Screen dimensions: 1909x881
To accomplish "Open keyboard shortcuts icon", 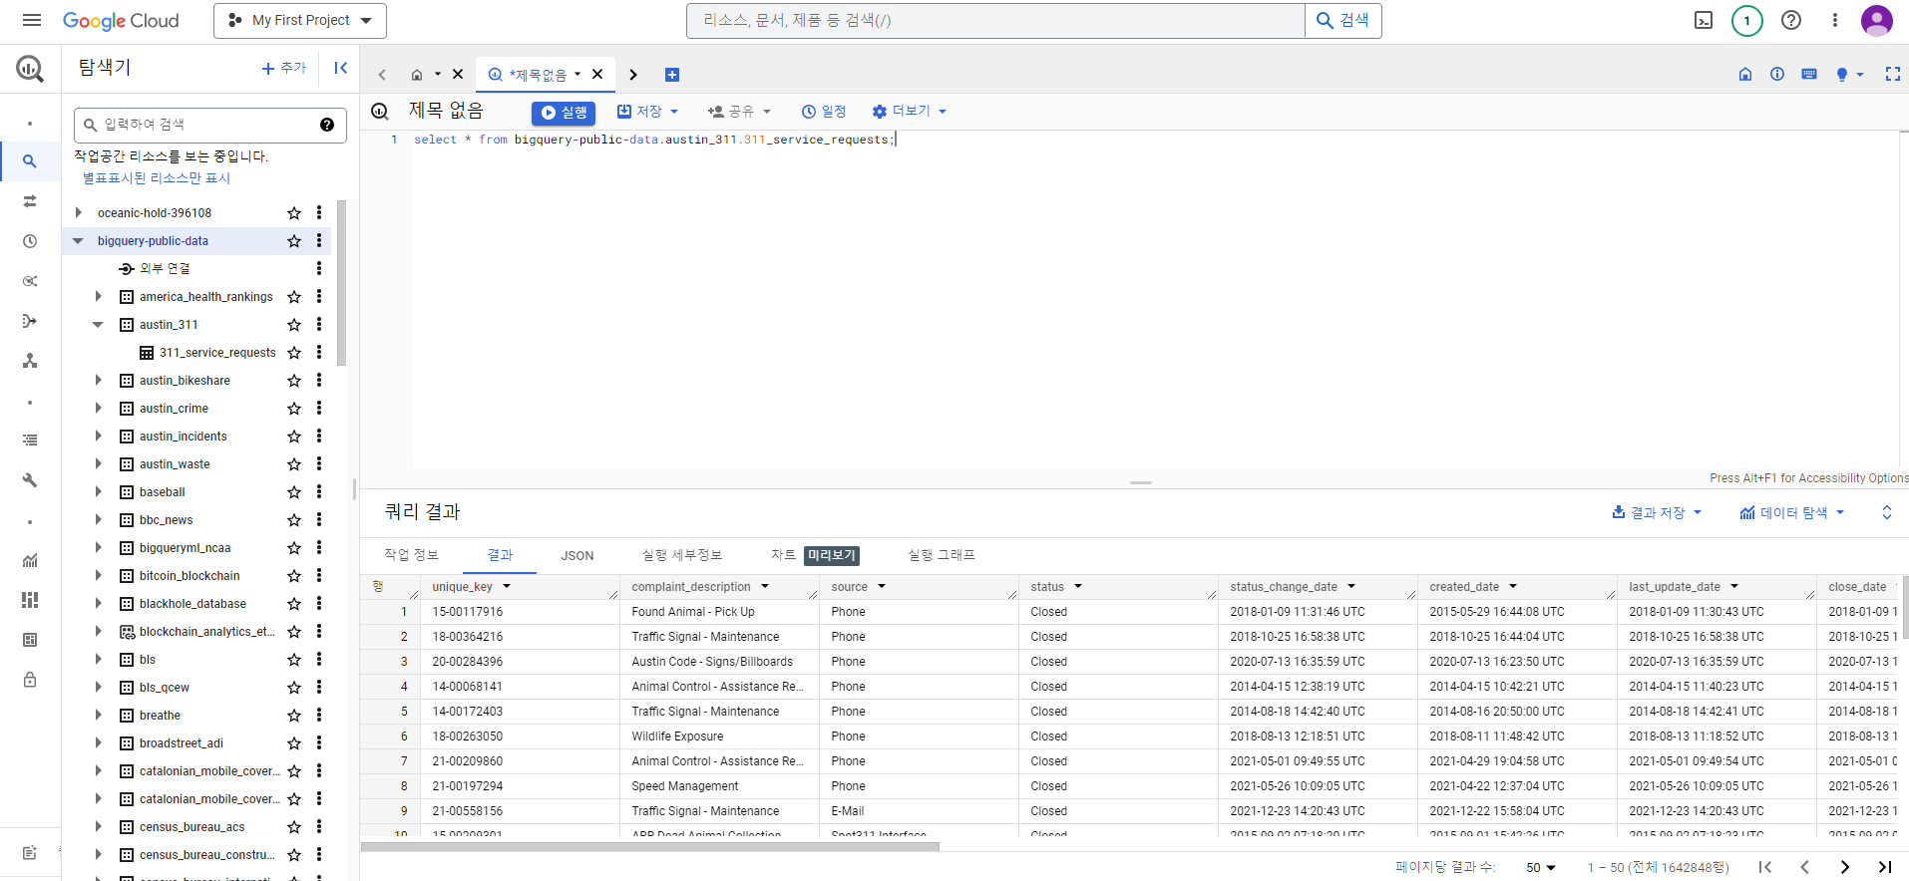I will point(1809,75).
